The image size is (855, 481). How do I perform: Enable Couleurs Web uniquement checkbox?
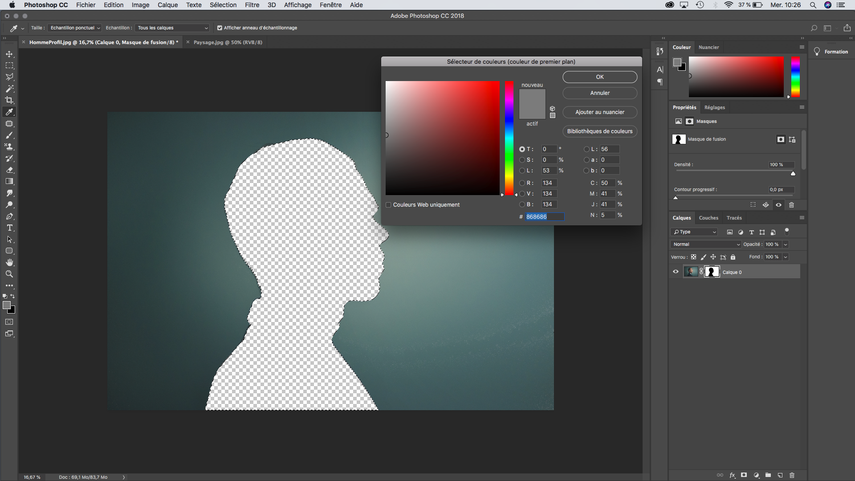(x=388, y=204)
